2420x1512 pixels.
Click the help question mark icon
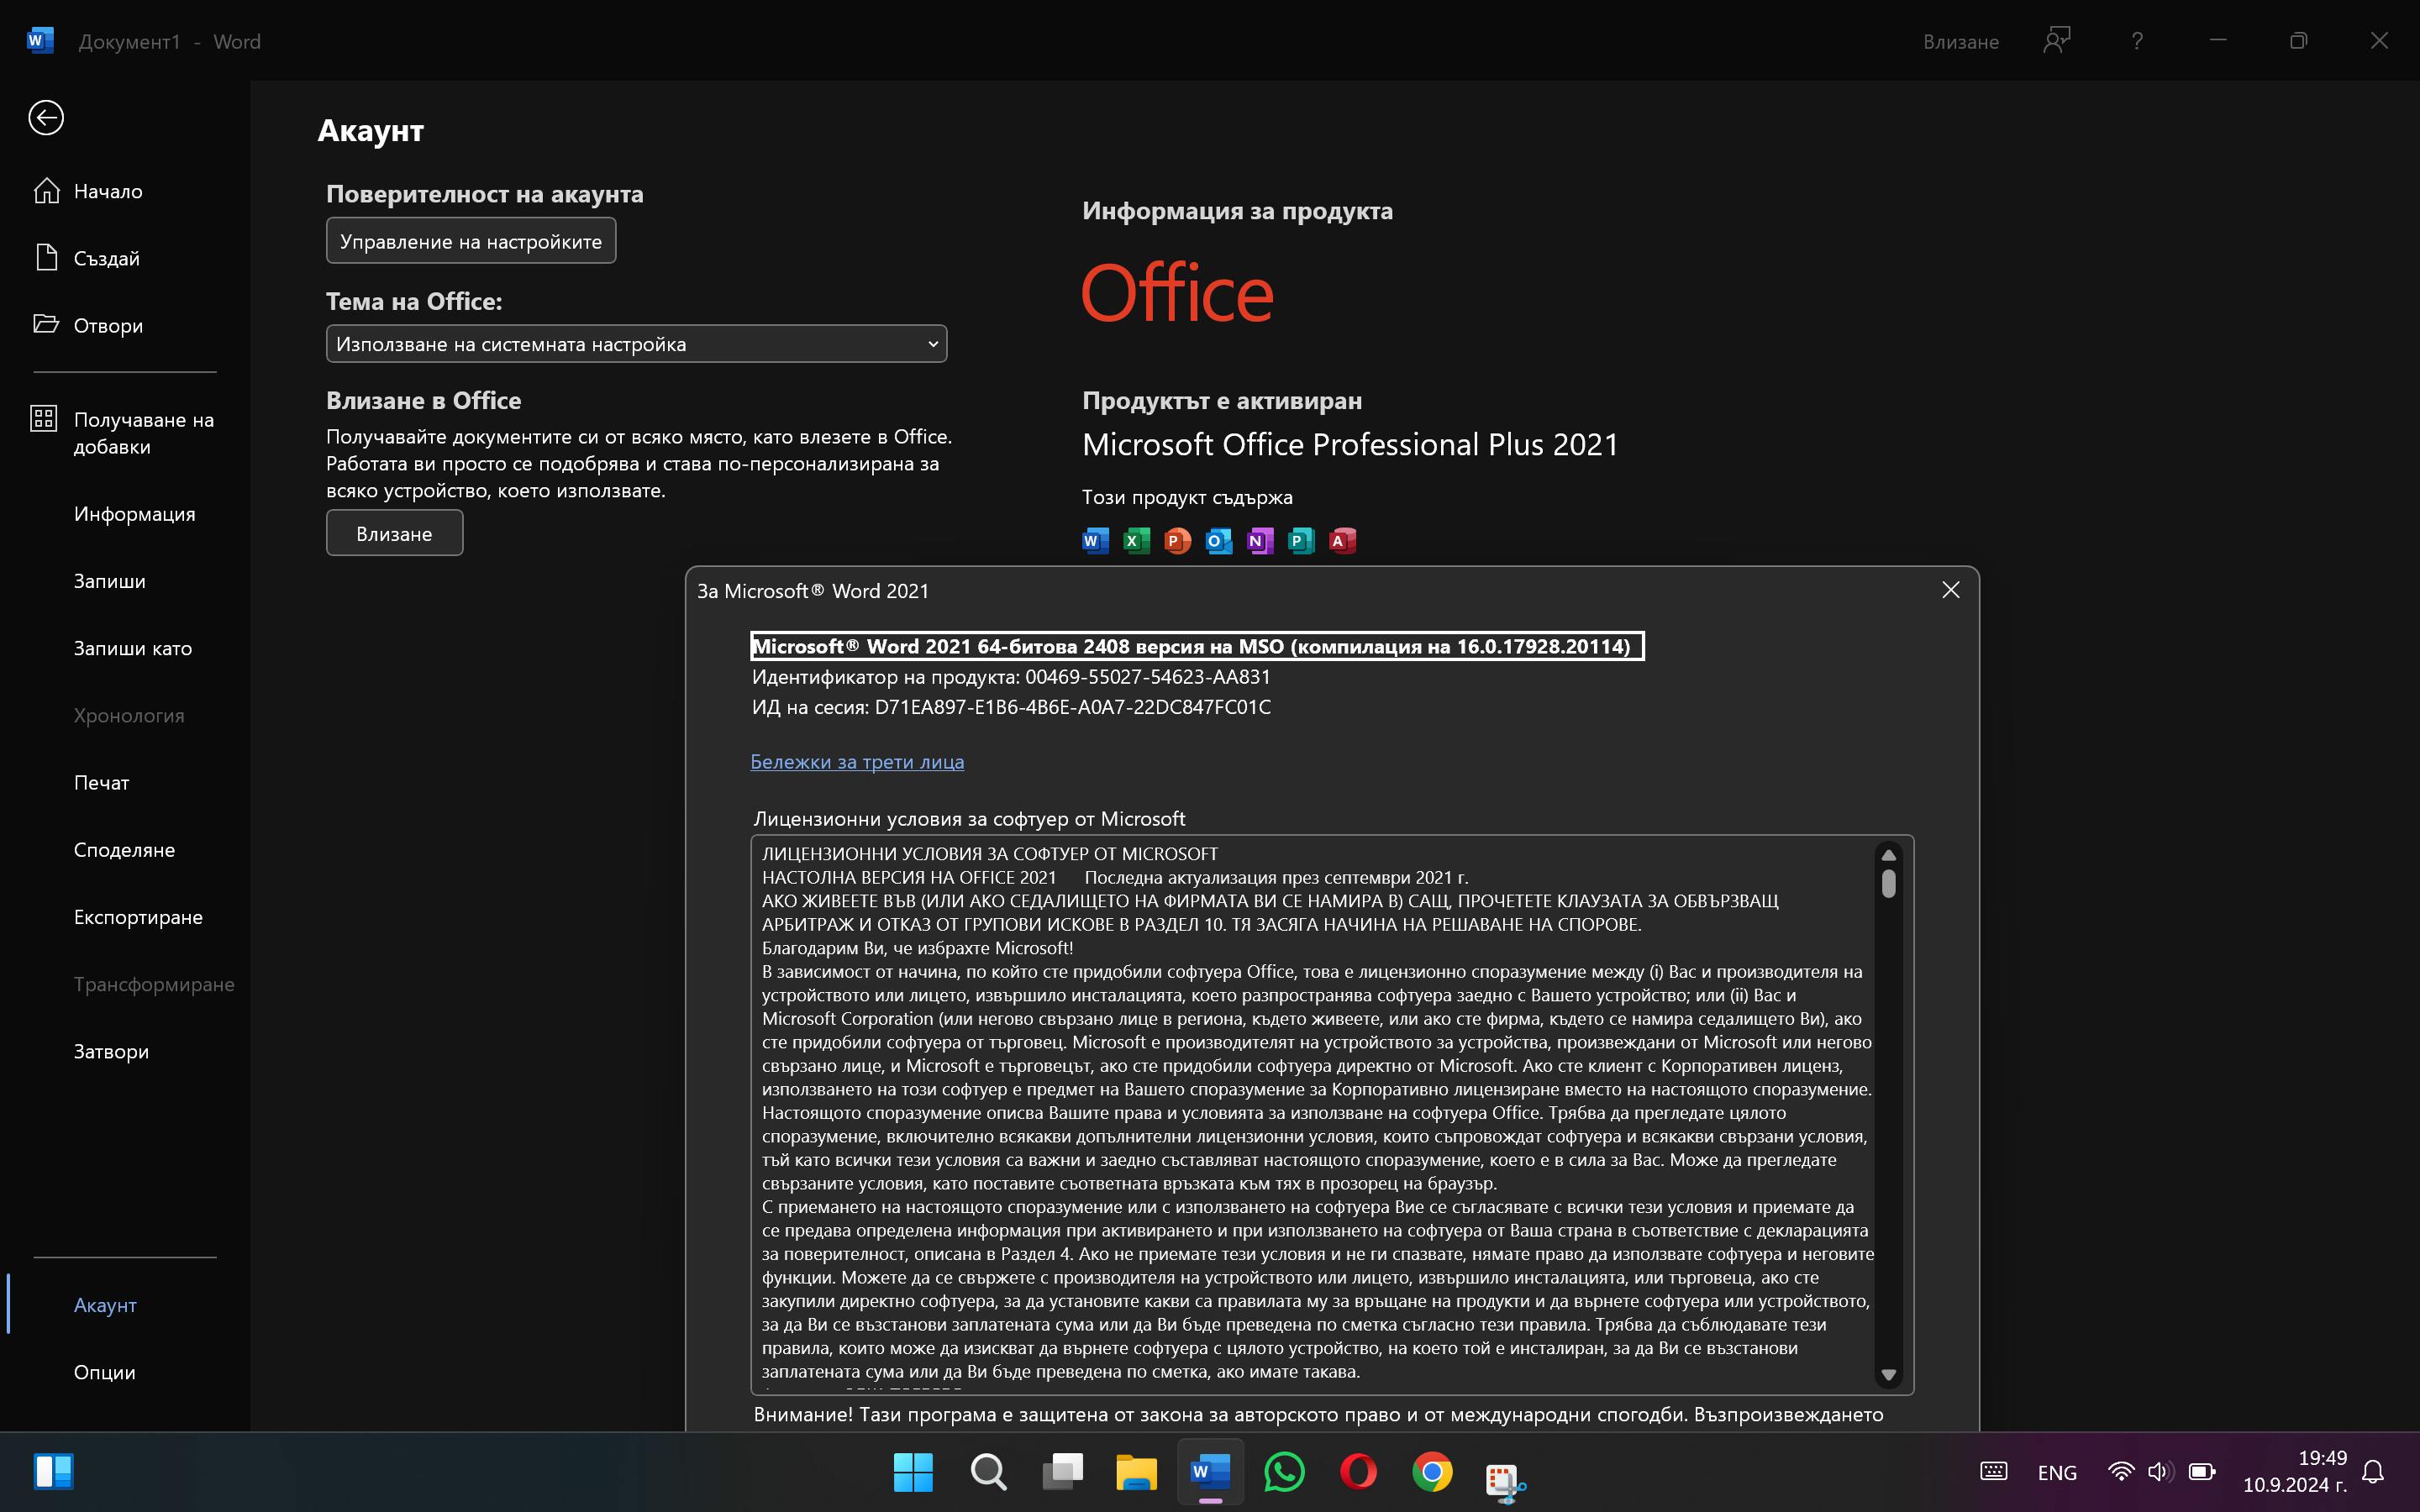[2137, 41]
